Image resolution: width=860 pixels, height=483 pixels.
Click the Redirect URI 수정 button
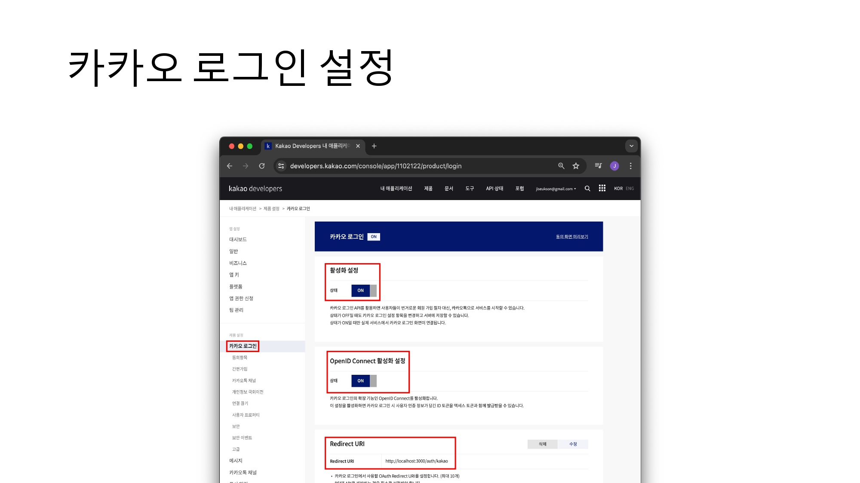573,444
